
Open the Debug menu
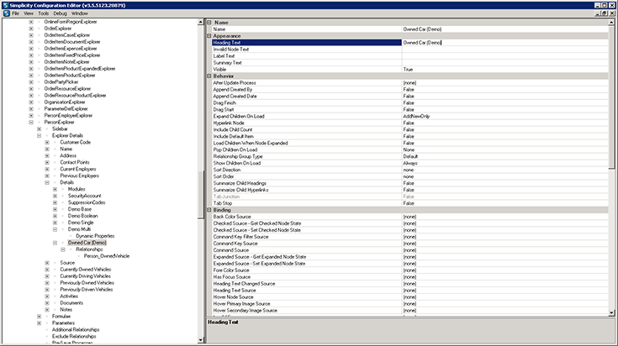(60, 13)
